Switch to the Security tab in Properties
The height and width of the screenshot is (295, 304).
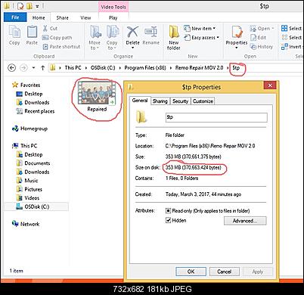[180, 101]
